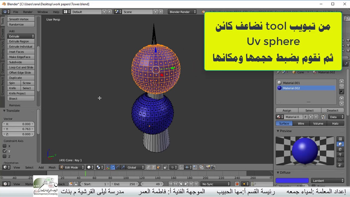
Task: Toggle fake user F button for material
Action: (305, 117)
